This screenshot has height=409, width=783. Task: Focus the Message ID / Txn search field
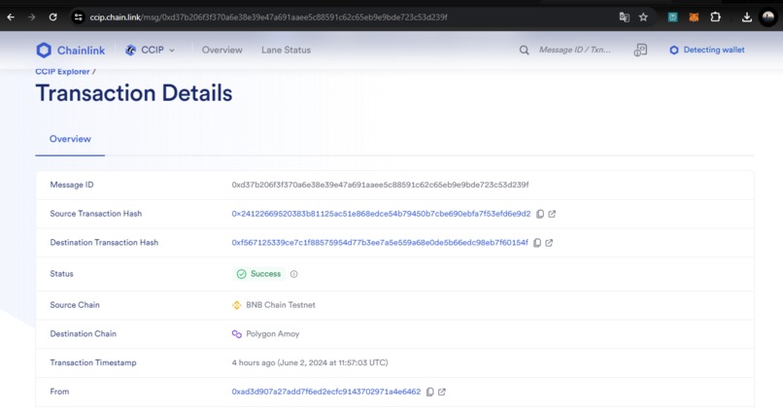[x=575, y=50]
